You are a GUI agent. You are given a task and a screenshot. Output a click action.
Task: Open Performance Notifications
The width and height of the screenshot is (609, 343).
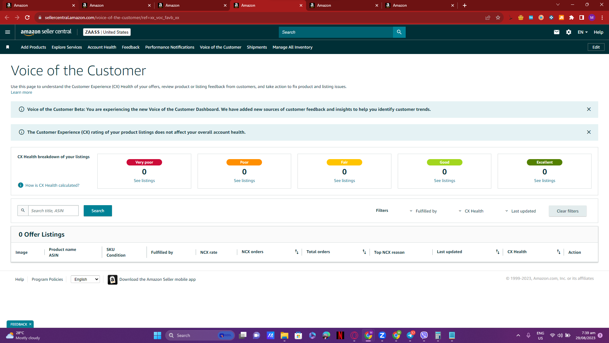coord(170,47)
